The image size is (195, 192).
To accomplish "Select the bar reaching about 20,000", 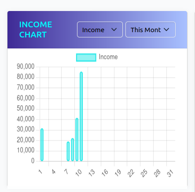I will click(x=73, y=150).
